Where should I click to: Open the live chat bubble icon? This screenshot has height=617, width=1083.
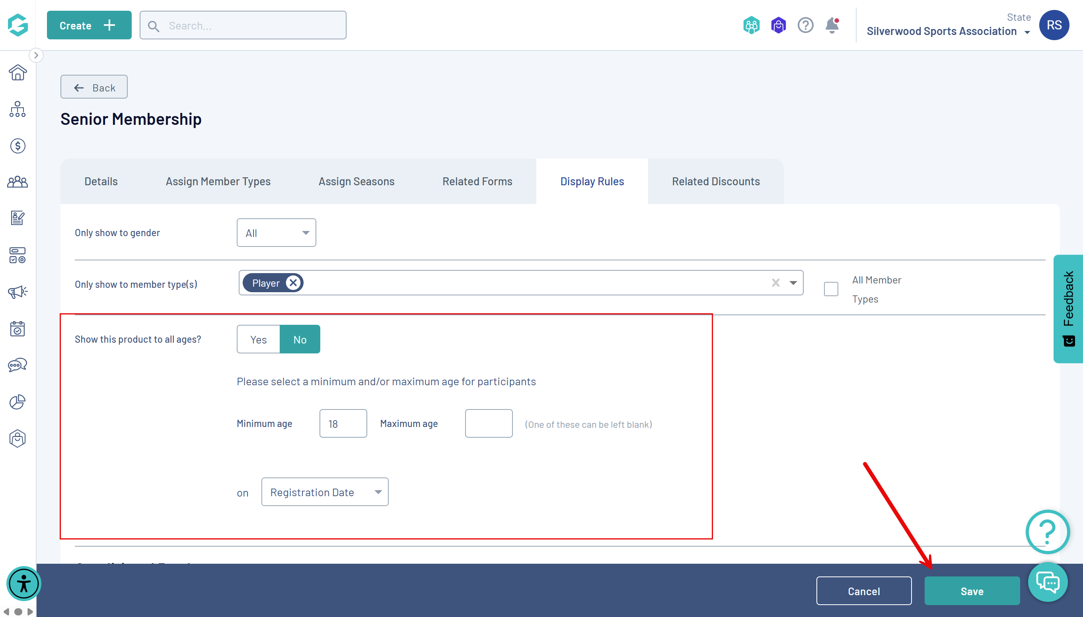1048,582
